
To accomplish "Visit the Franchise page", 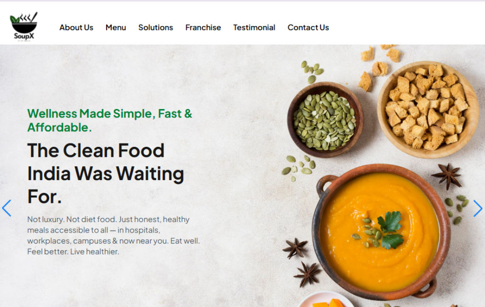I will [203, 27].
